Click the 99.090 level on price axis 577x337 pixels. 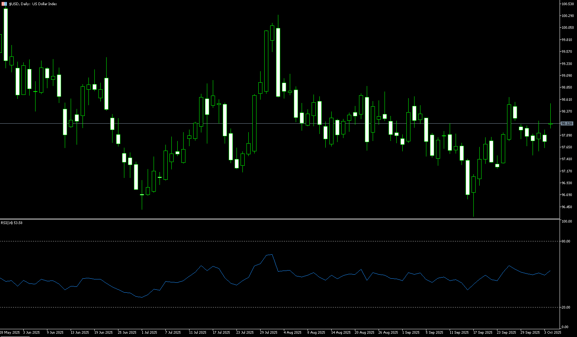[x=567, y=76]
